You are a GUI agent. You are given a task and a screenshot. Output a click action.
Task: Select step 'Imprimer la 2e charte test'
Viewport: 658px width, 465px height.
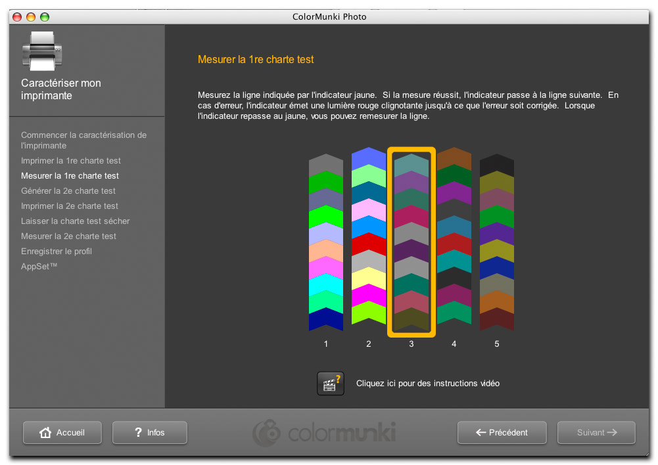click(x=70, y=206)
